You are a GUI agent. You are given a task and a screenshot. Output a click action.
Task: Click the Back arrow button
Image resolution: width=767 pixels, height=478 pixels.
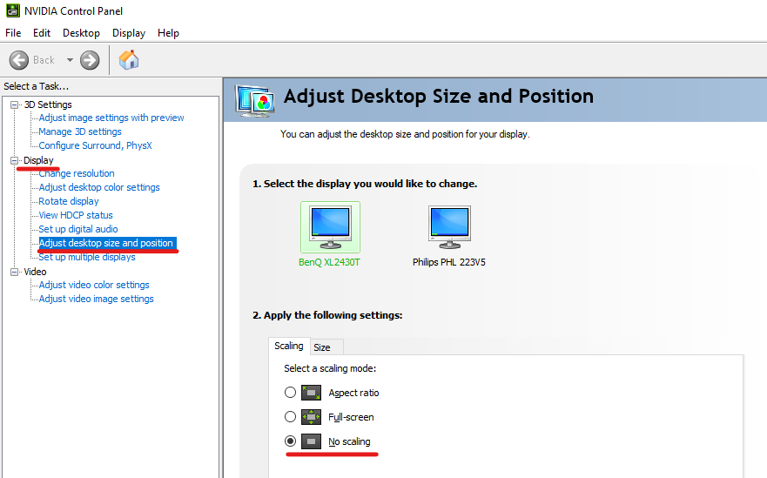coord(19,60)
